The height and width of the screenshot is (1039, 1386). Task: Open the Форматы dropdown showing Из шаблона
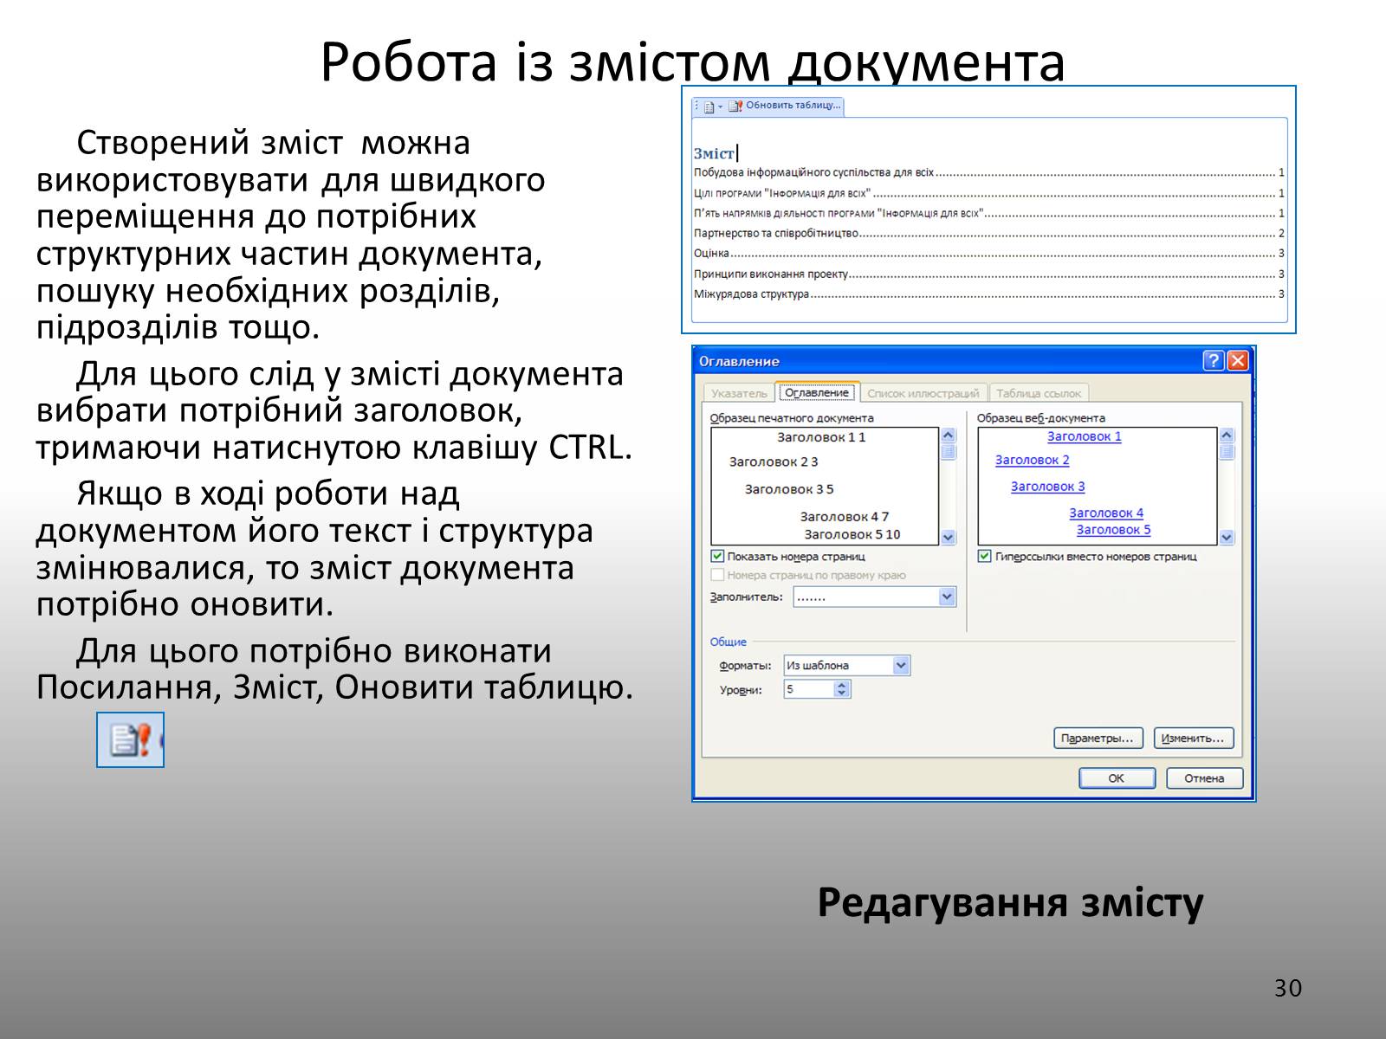(x=901, y=665)
